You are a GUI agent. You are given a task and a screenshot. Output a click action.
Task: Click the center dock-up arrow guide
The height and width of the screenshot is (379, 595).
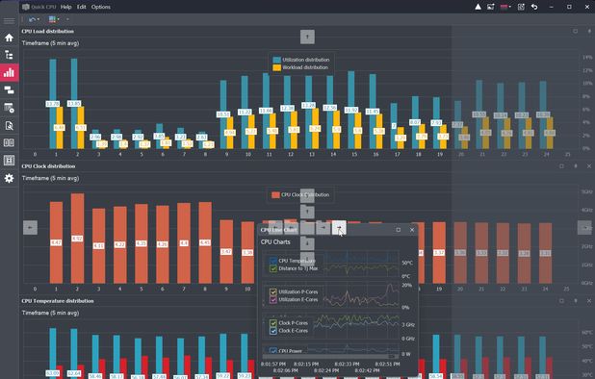coord(307,212)
